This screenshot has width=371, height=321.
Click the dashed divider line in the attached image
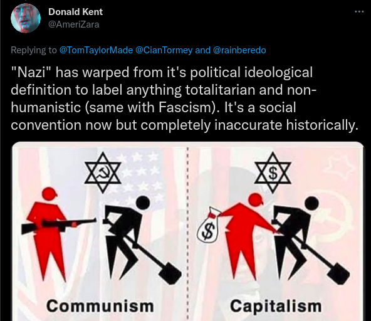[x=187, y=233]
